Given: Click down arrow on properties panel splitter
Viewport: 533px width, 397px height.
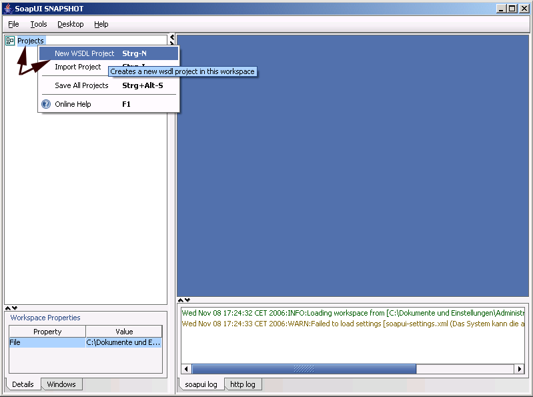Looking at the screenshot, I should pos(14,308).
